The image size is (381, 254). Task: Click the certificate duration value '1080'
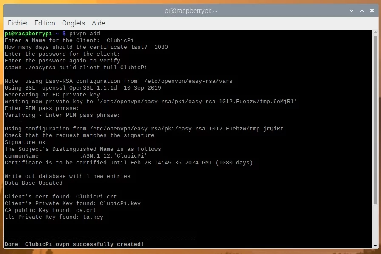point(161,47)
